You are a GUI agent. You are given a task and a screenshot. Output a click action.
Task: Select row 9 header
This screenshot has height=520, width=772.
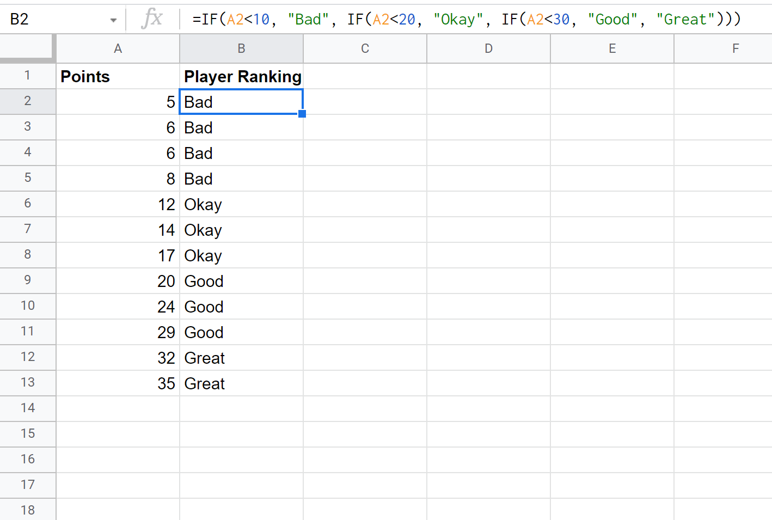[28, 280]
